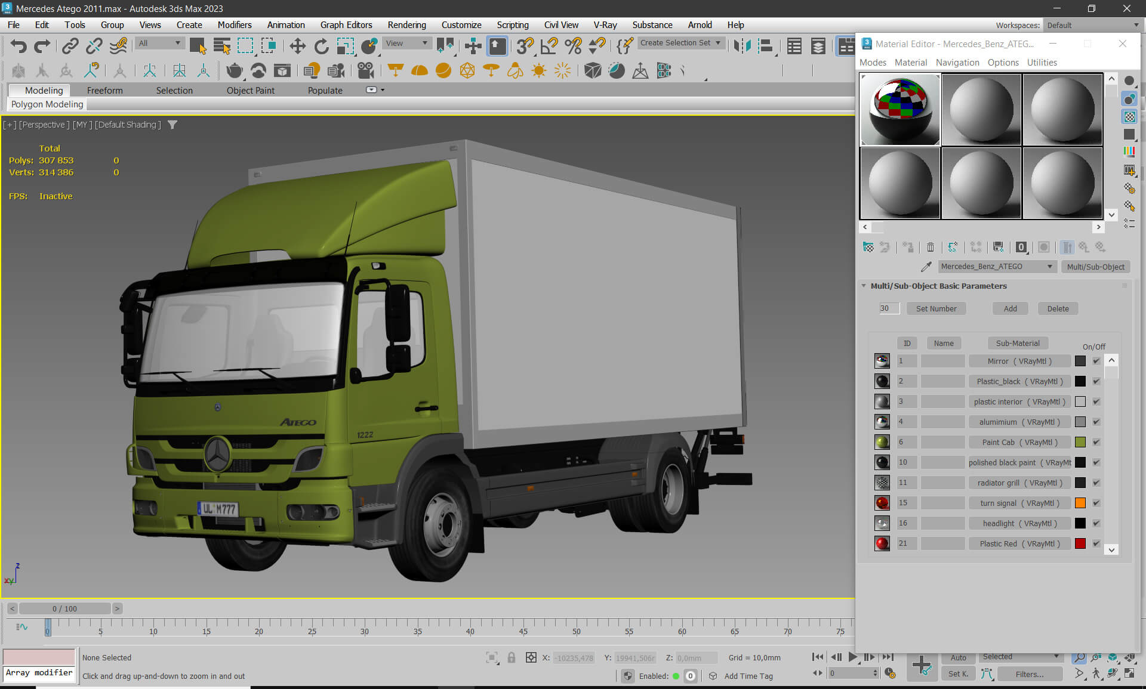Image resolution: width=1146 pixels, height=689 pixels.
Task: Click the camera creation icon
Action: [365, 71]
